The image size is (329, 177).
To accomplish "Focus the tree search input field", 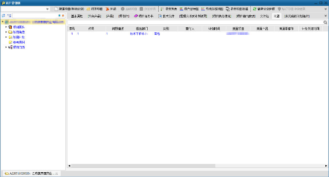I will (35, 15).
